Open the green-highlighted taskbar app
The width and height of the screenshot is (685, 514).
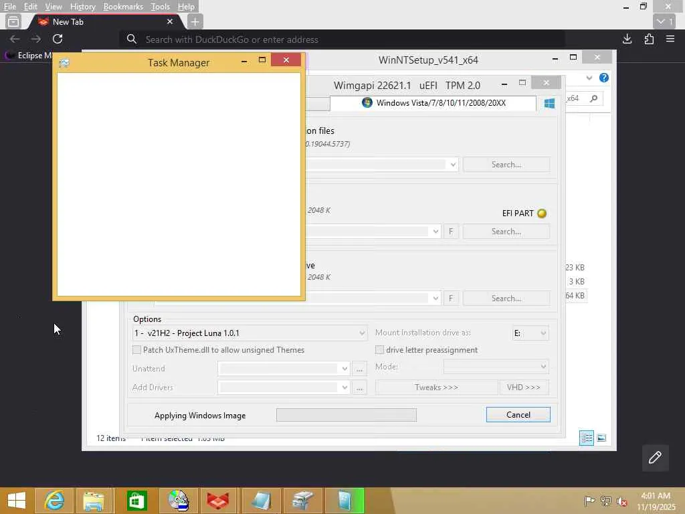point(345,501)
